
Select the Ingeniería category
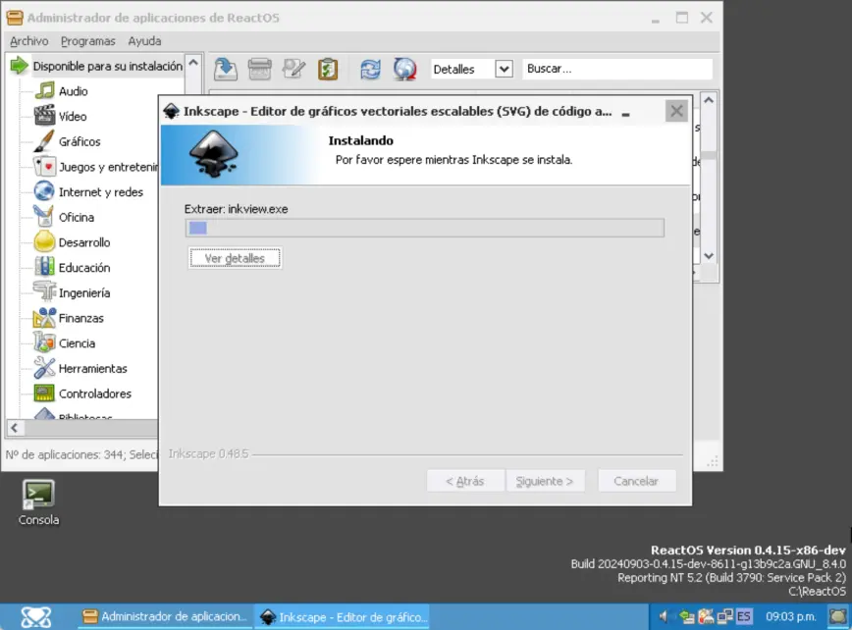click(84, 292)
